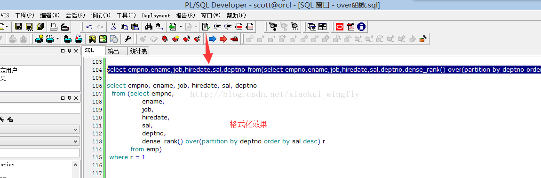Close the upper left docked panel
The image size is (541, 178).
pos(76,51)
